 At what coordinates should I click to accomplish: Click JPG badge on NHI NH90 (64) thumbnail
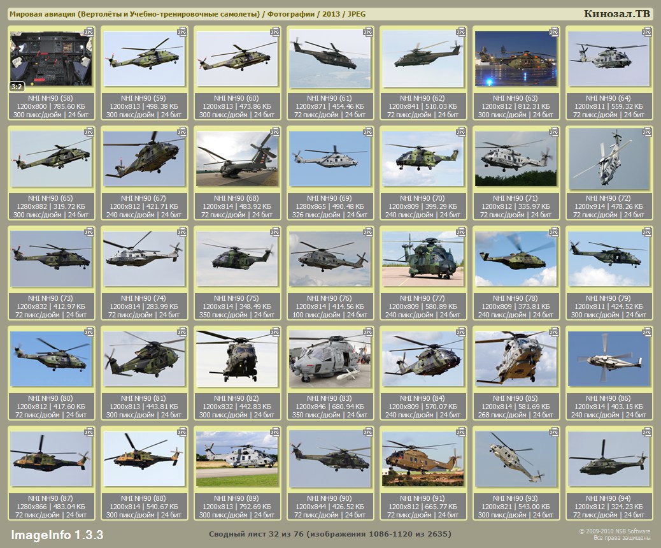point(648,31)
